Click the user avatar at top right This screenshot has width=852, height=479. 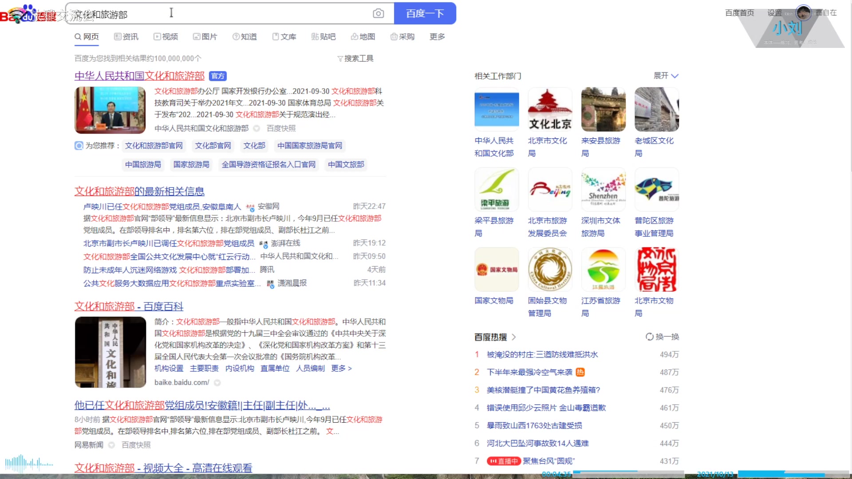click(804, 12)
